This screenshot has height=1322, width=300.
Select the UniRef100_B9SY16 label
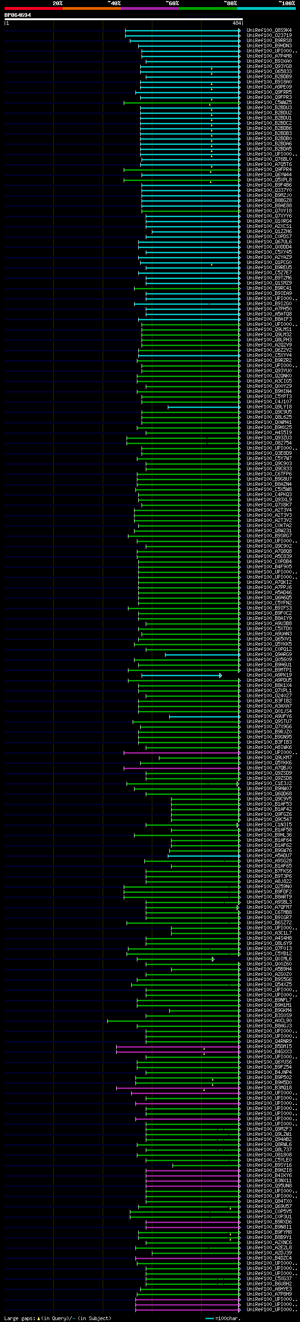click(269, 1165)
